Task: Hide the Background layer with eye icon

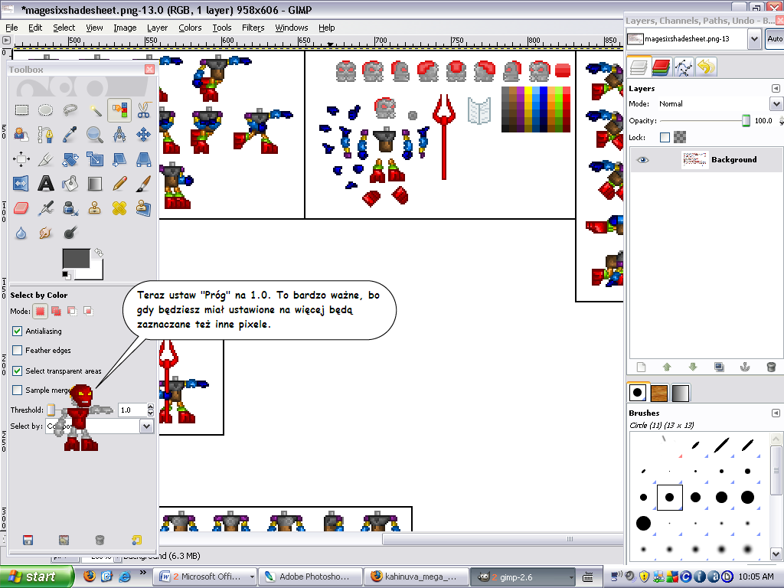Action: pos(643,160)
